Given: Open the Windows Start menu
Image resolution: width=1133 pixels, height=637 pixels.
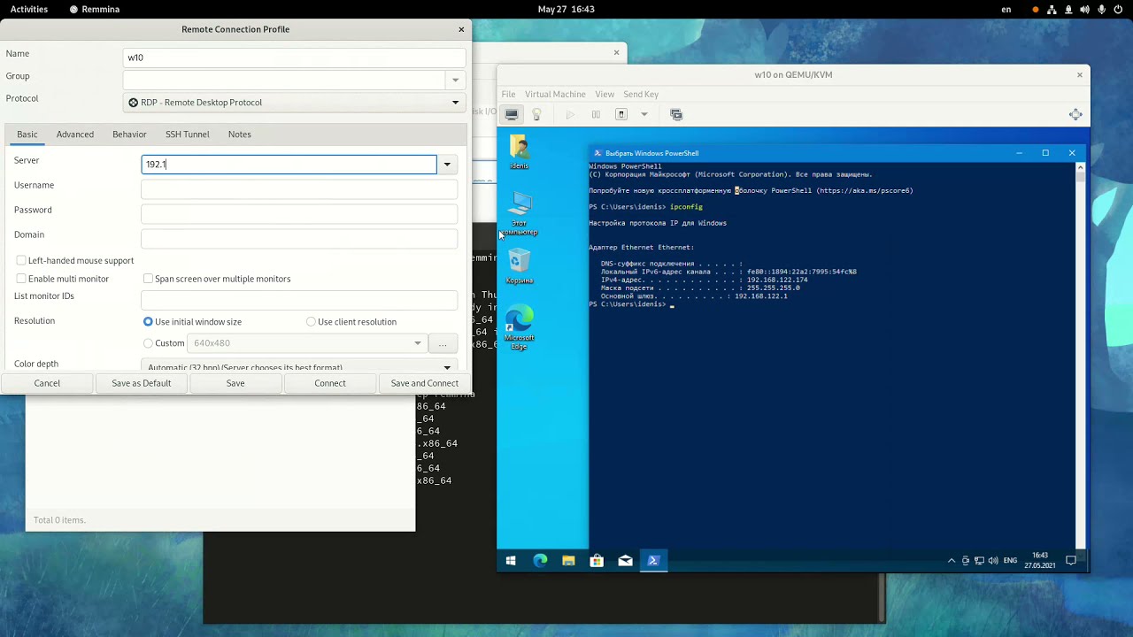Looking at the screenshot, I should 511,561.
